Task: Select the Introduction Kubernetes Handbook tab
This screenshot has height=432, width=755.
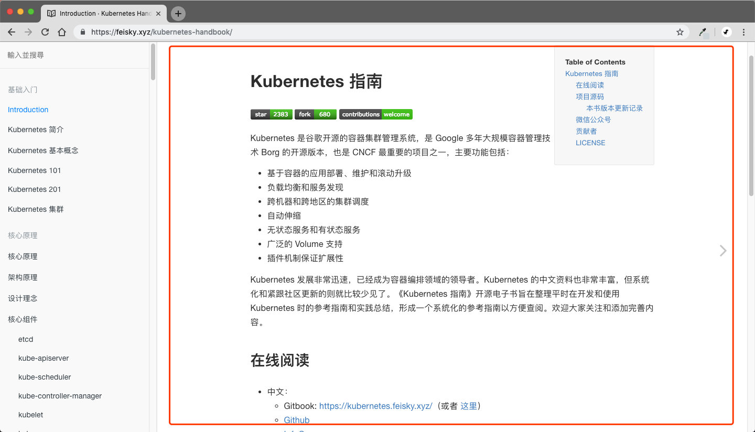Action: tap(104, 14)
